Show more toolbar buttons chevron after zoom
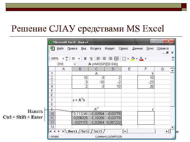190x142 pixels. point(67,59)
